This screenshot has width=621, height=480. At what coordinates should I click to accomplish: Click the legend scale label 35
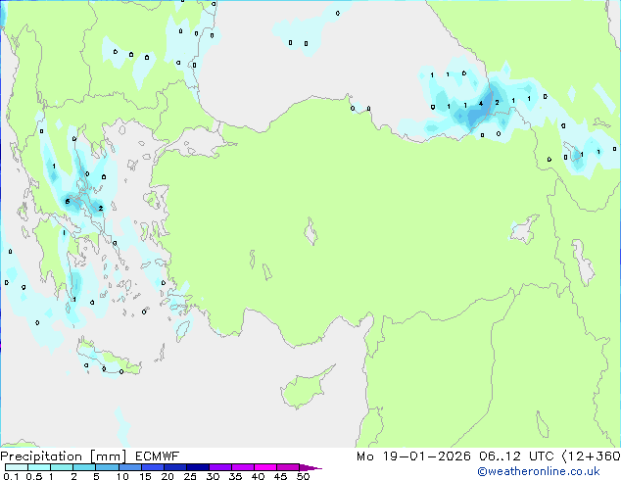(x=235, y=476)
